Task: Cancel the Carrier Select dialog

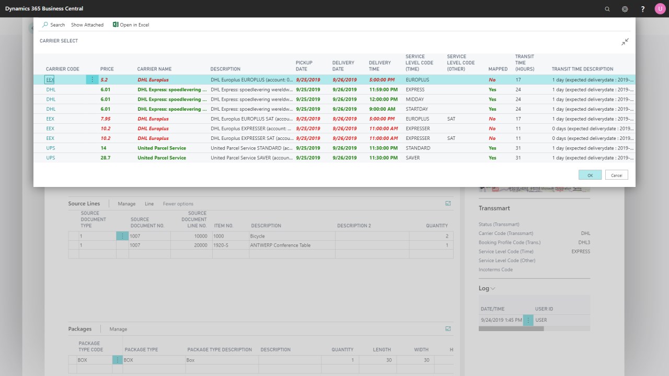Action: (x=616, y=174)
